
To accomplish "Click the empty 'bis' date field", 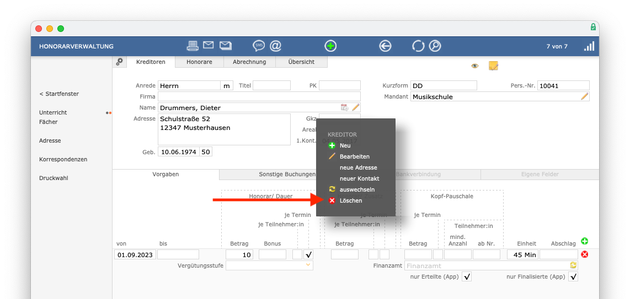I will pyautogui.click(x=178, y=254).
